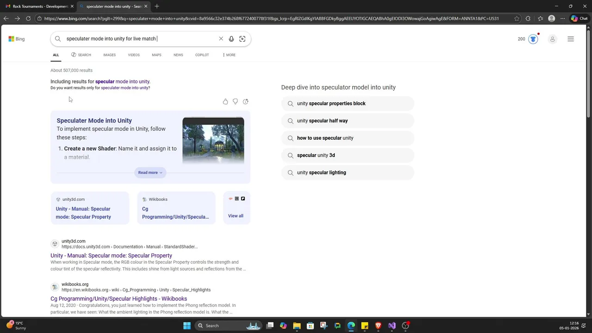Select the ALL results tab
Viewport: 592px width, 333px height.
[x=56, y=55]
